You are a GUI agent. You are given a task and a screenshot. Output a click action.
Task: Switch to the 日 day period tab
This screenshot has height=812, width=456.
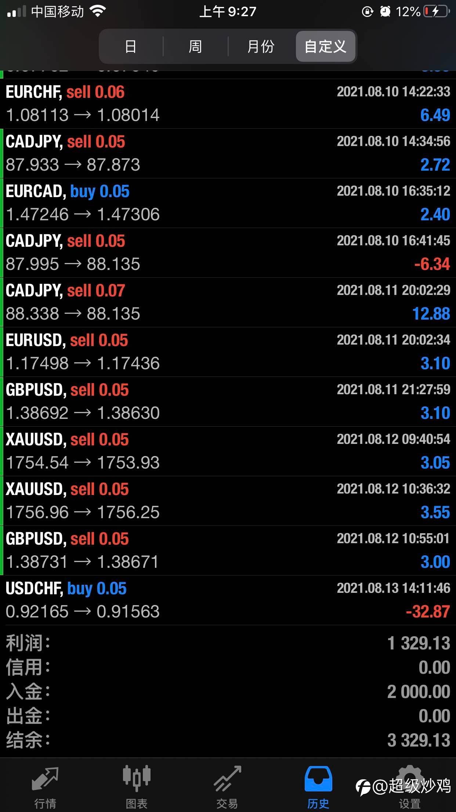point(131,47)
